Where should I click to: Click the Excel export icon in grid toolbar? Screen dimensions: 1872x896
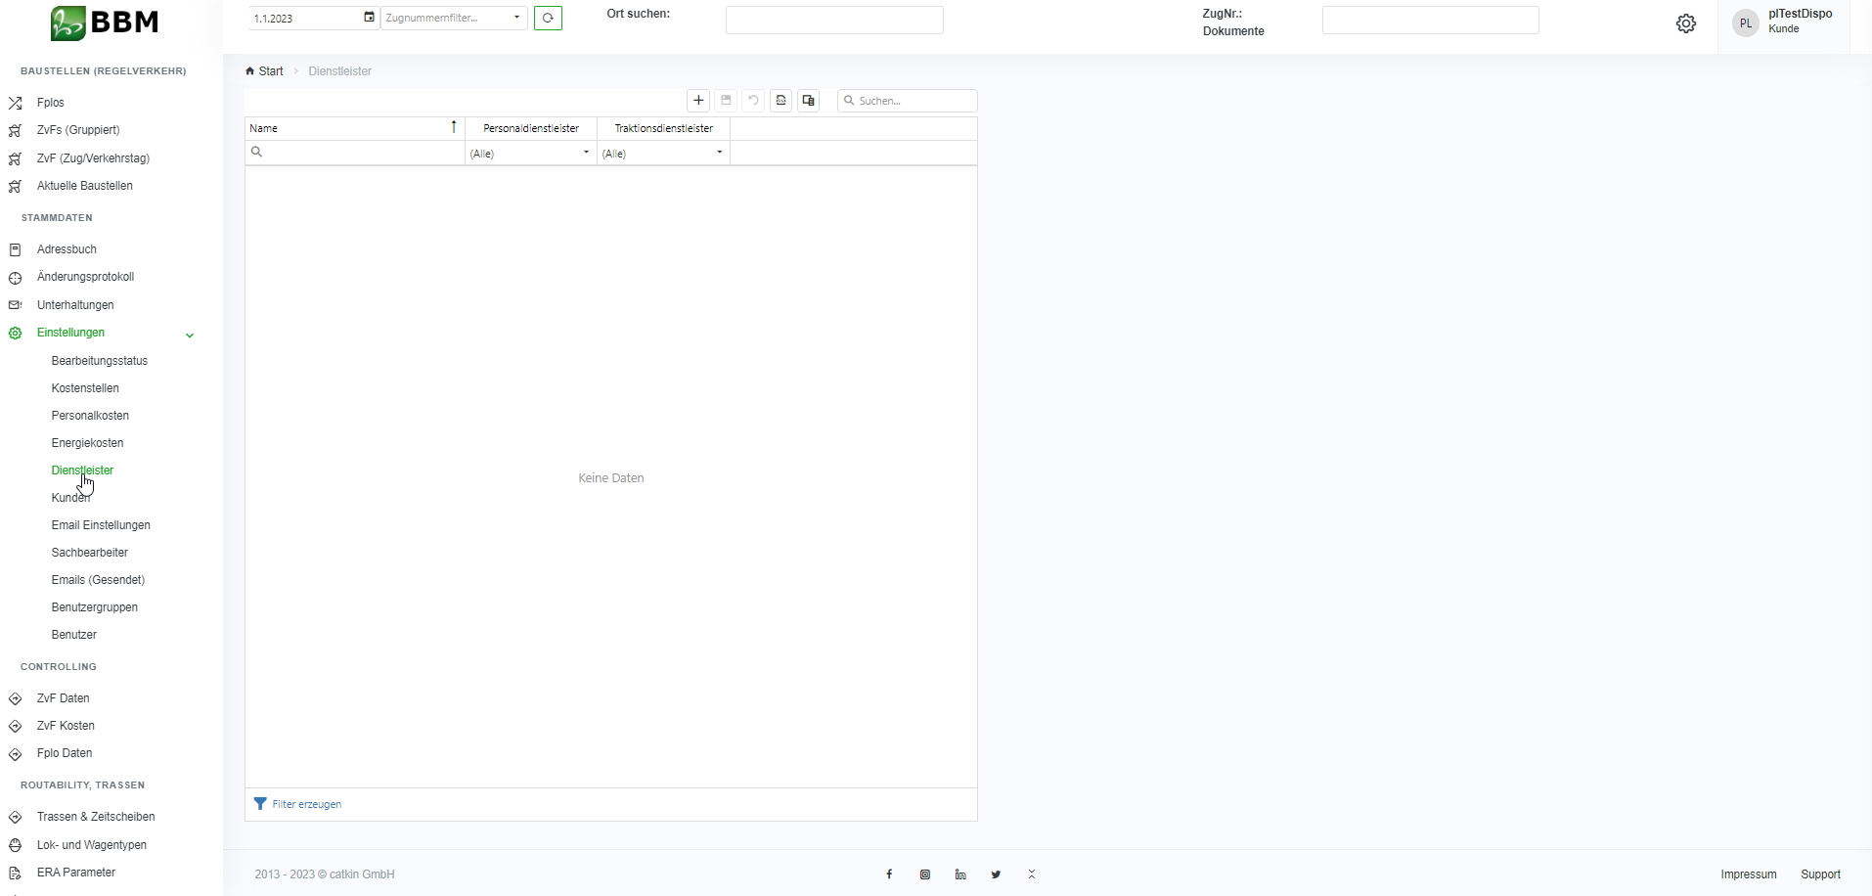780,101
